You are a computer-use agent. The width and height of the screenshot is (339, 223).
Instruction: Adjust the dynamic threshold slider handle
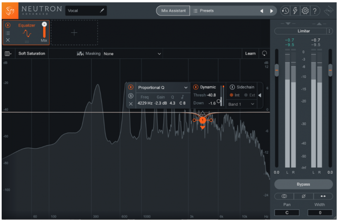tap(219, 101)
